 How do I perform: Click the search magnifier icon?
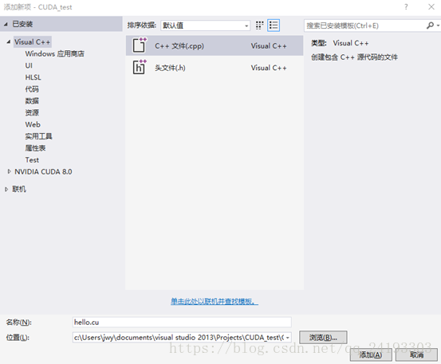430,25
